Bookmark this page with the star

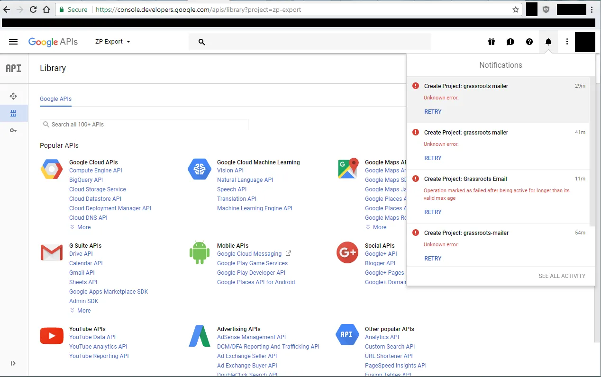pyautogui.click(x=516, y=9)
